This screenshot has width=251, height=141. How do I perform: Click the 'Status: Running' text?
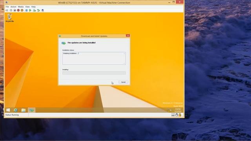pos(12,115)
